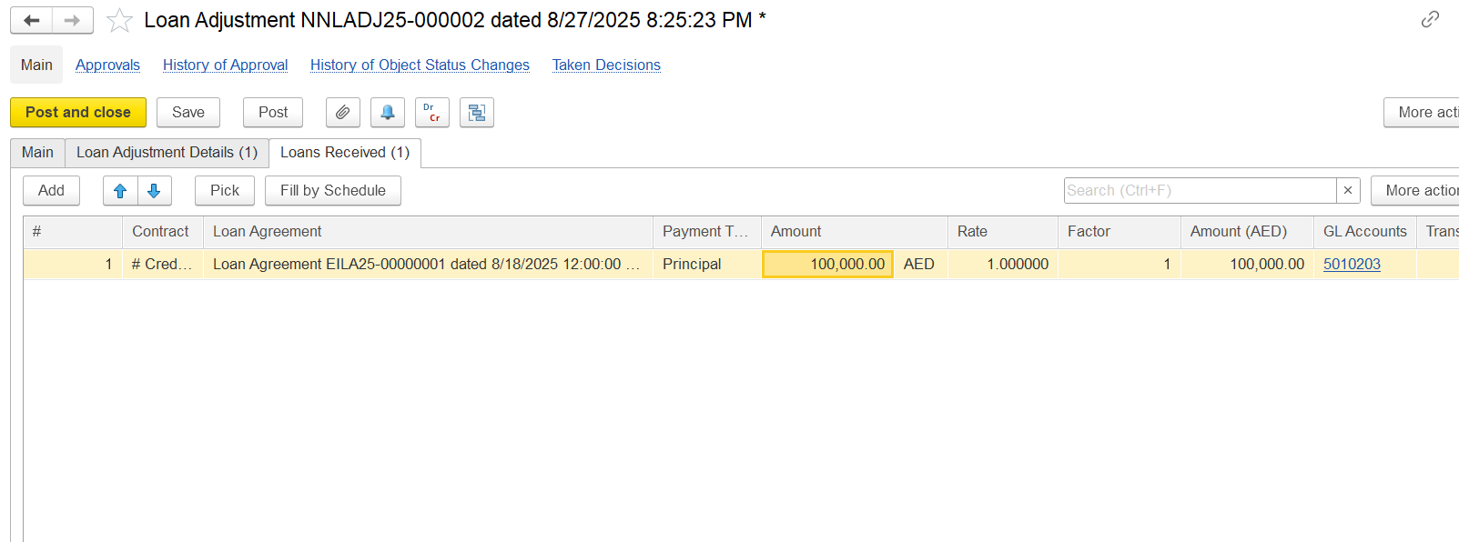Viewport: 1459px width, 542px height.
Task: Switch to Loan Adjustment Details tab
Action: [167, 153]
